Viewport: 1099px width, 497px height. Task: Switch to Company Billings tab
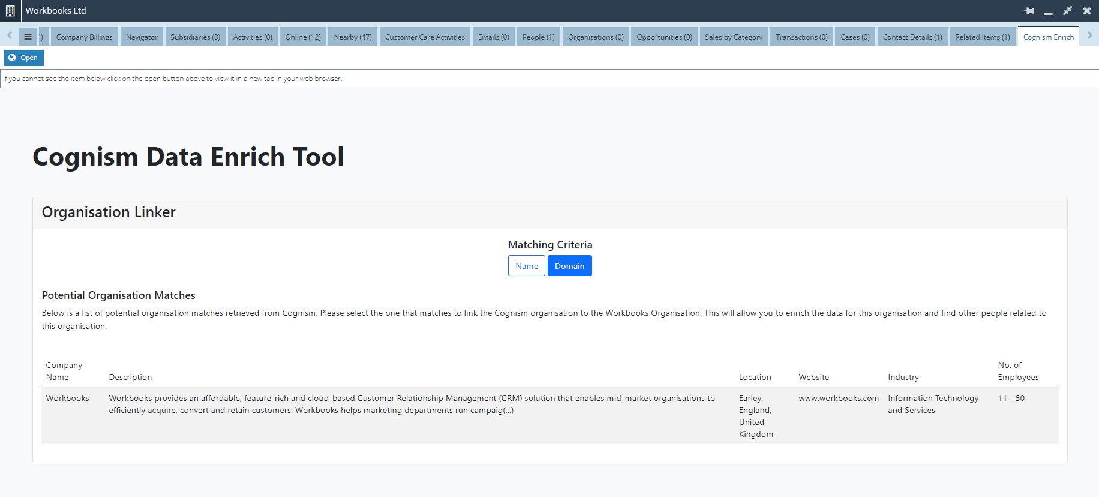85,37
